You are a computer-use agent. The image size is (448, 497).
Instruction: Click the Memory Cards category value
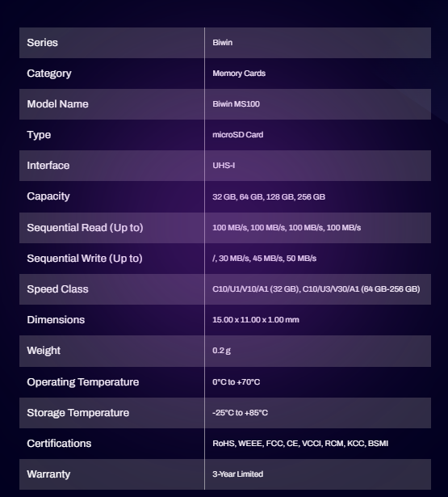(239, 74)
